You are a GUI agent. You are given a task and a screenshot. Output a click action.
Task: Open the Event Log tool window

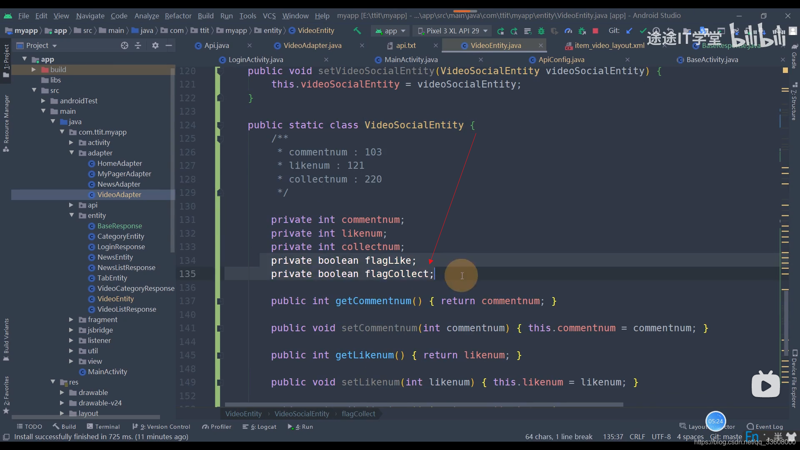click(765, 427)
